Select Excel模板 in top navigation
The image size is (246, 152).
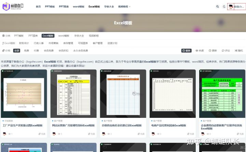click(x=94, y=6)
